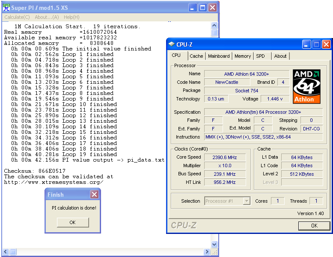
Task: Click the Instructions field listing MMX, SSE
Action: point(263,137)
